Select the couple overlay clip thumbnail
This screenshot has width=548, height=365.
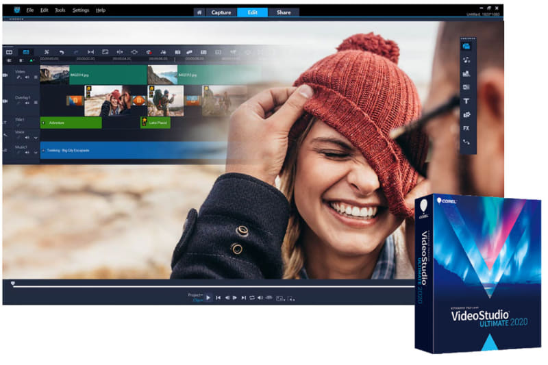[x=108, y=101]
